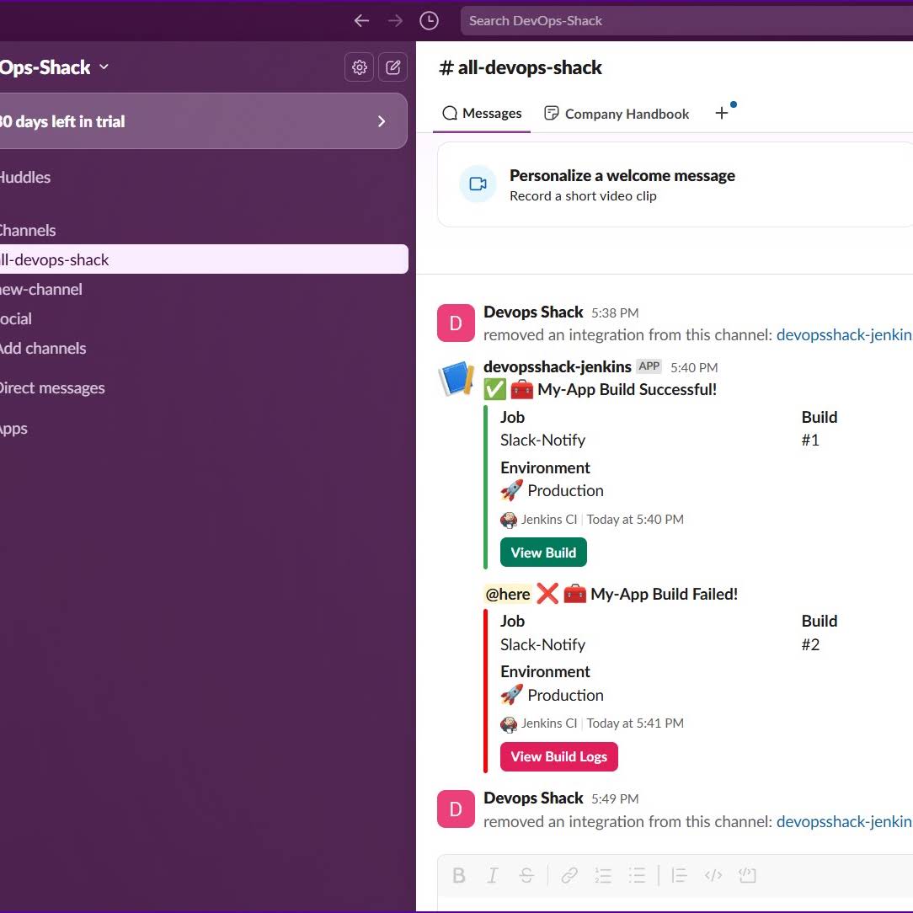The height and width of the screenshot is (913, 913).
Task: Go back using the left arrow
Action: point(361,21)
